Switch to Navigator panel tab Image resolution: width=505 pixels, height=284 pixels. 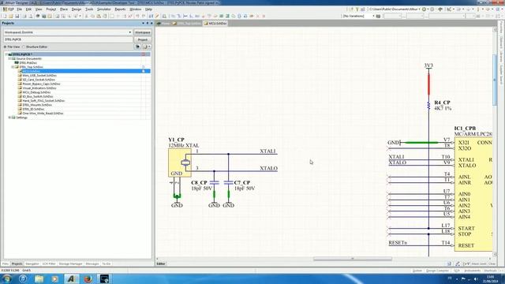click(32, 263)
